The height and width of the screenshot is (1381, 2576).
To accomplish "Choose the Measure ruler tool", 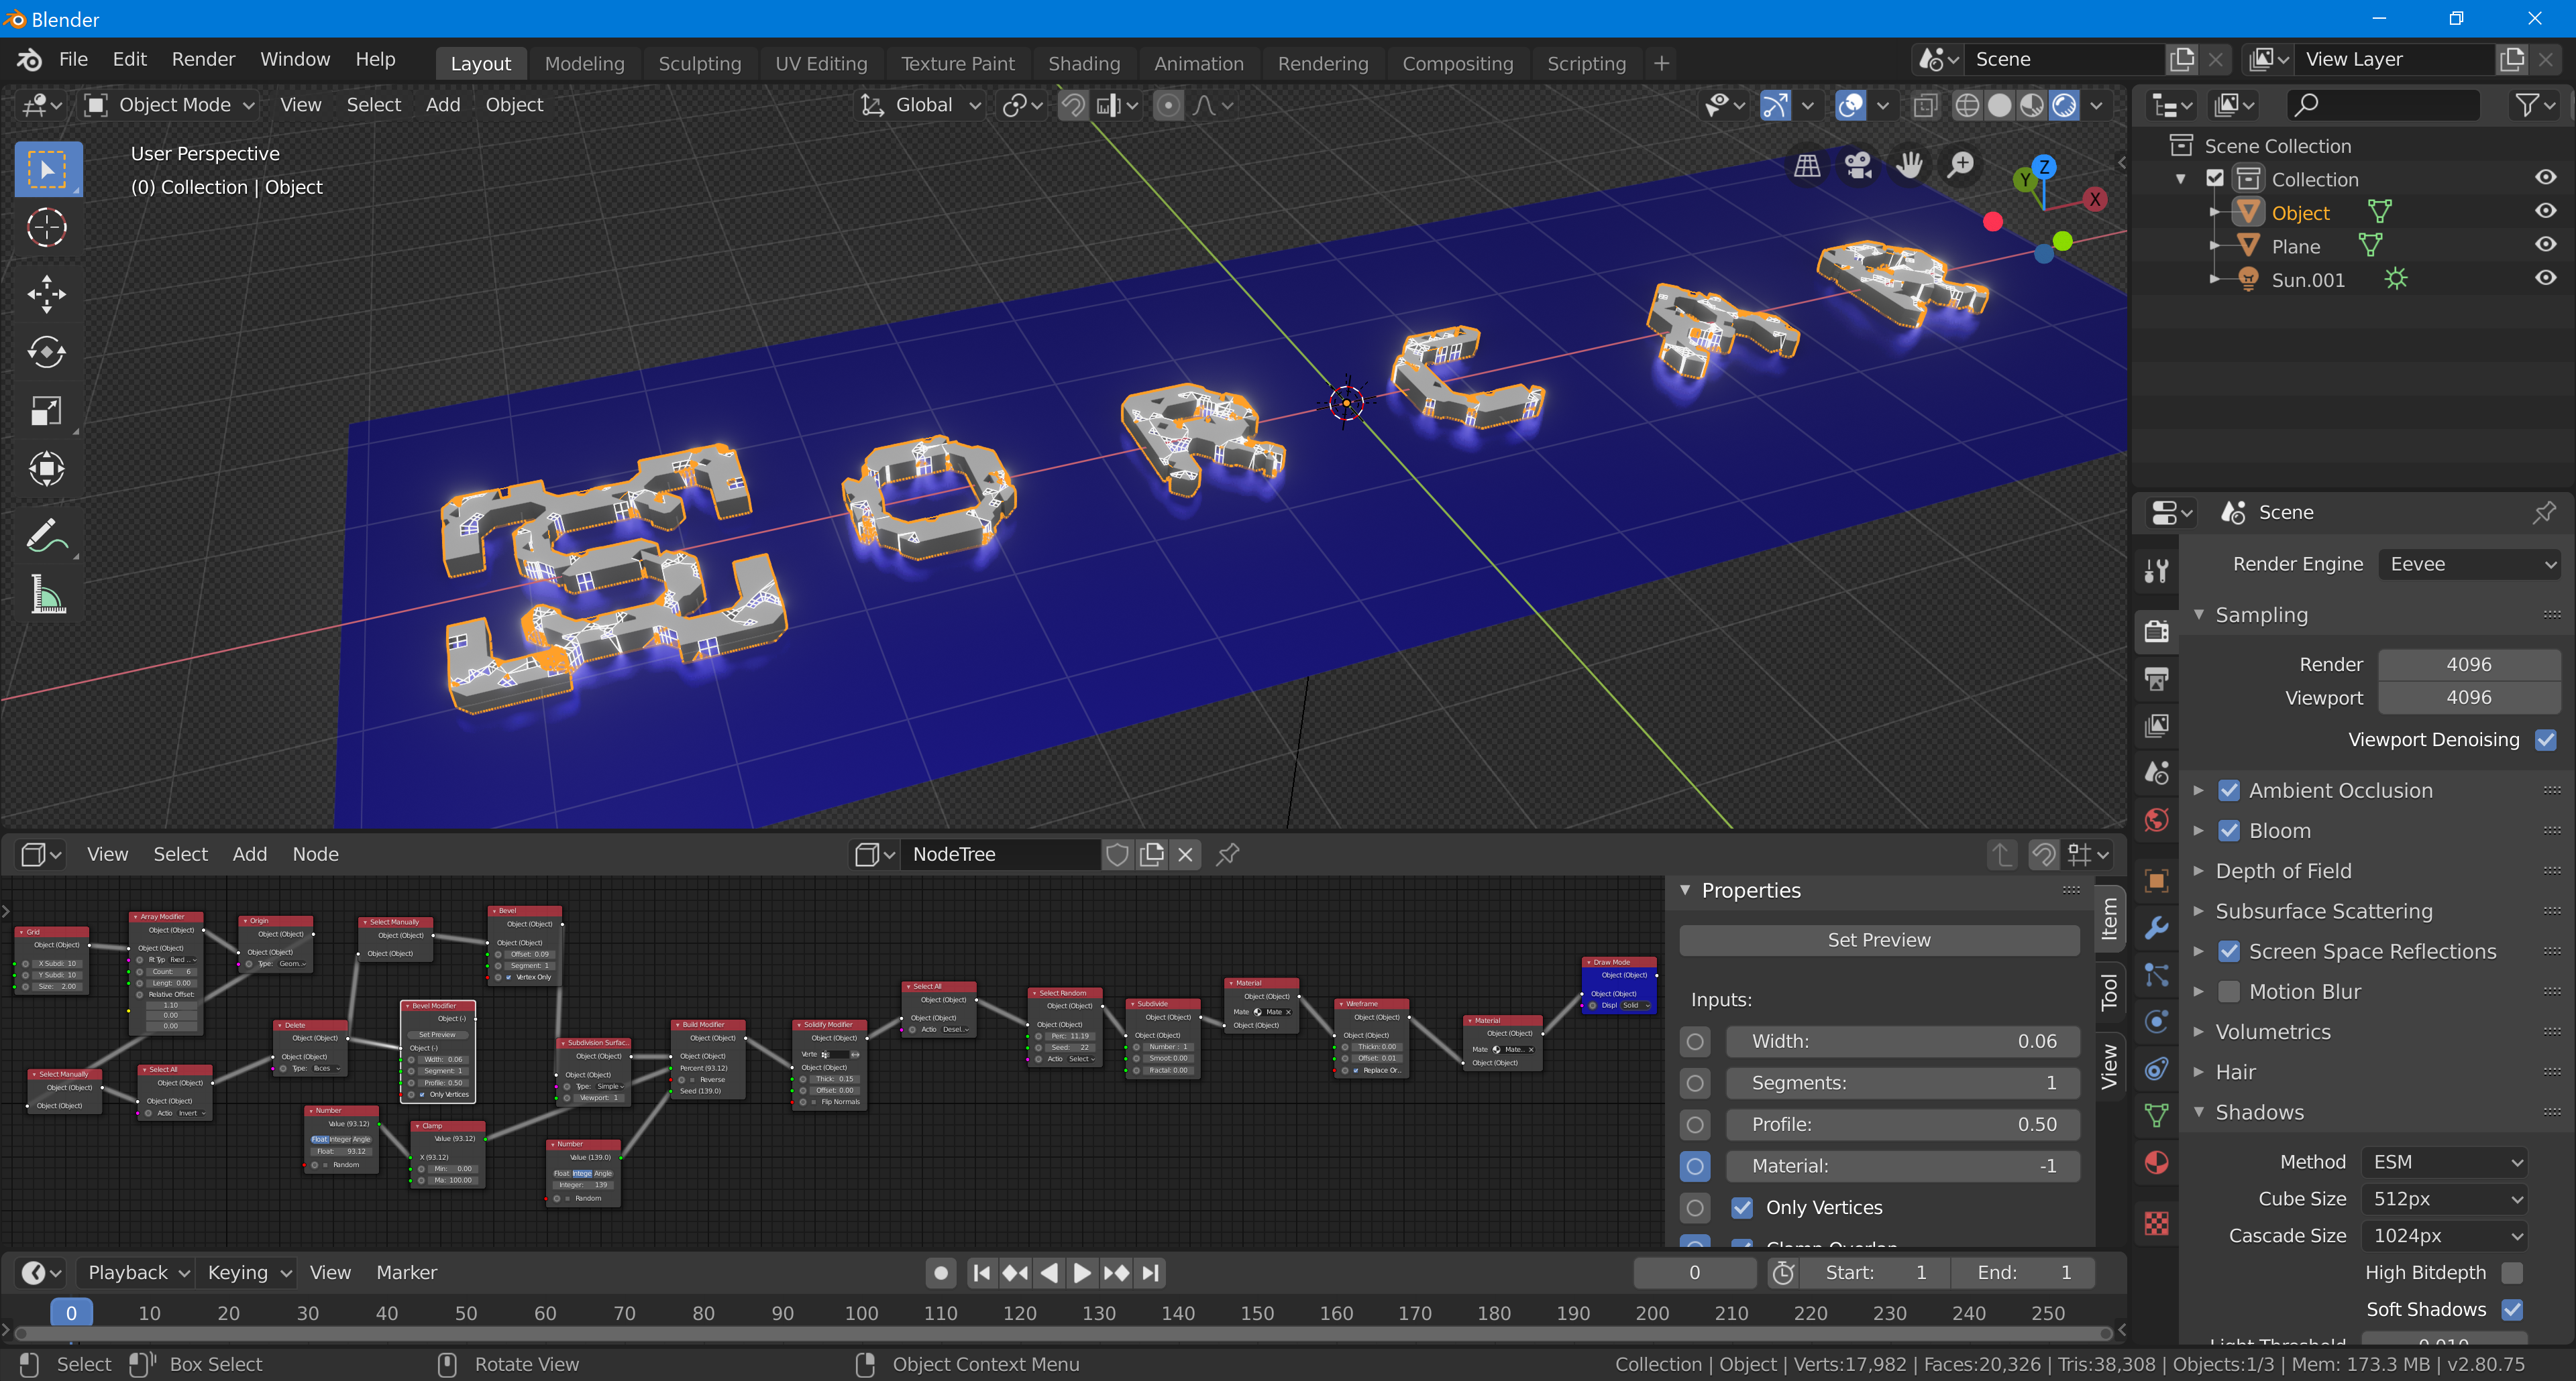I will (46, 595).
